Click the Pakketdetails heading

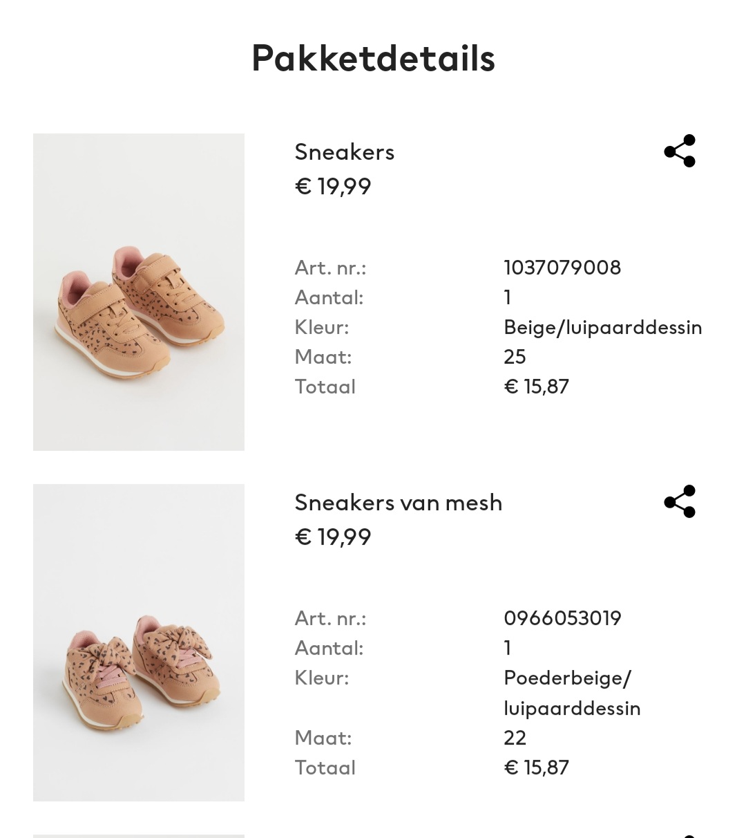(373, 58)
